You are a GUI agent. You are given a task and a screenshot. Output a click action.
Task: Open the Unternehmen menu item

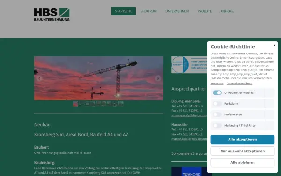coord(177,11)
